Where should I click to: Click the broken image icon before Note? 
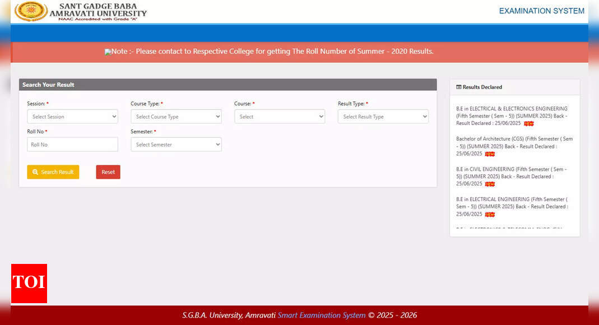[x=108, y=52]
